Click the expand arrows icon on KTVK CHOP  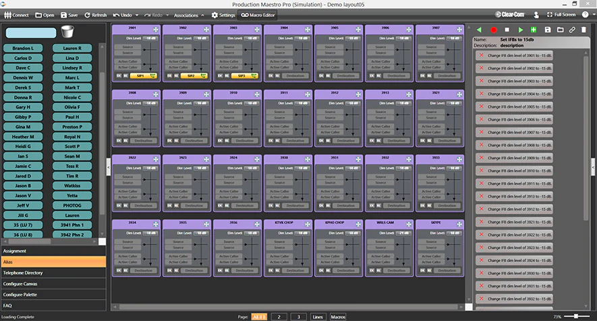coord(307,224)
